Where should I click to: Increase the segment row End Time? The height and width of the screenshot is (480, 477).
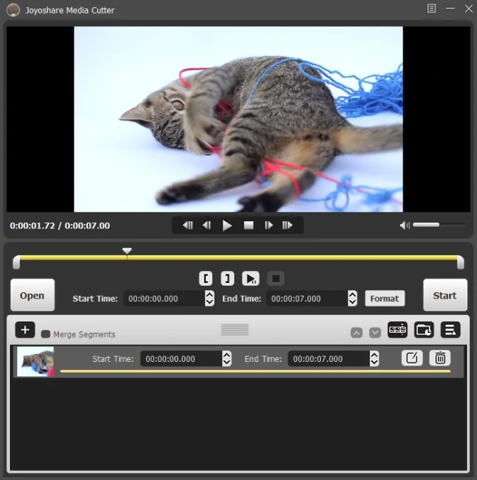point(374,355)
